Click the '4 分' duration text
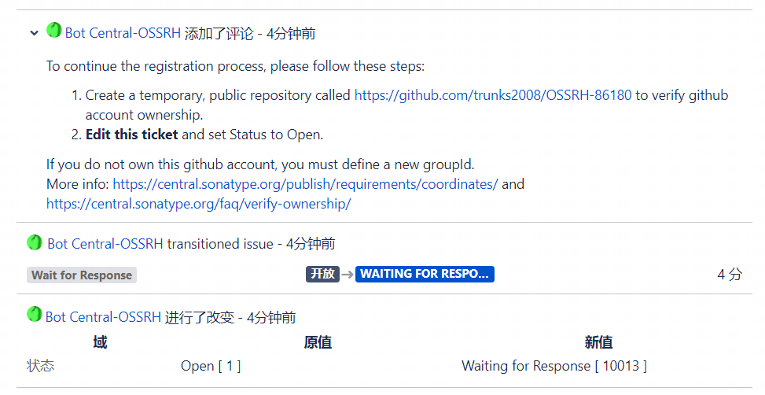This screenshot has width=765, height=395. point(730,275)
